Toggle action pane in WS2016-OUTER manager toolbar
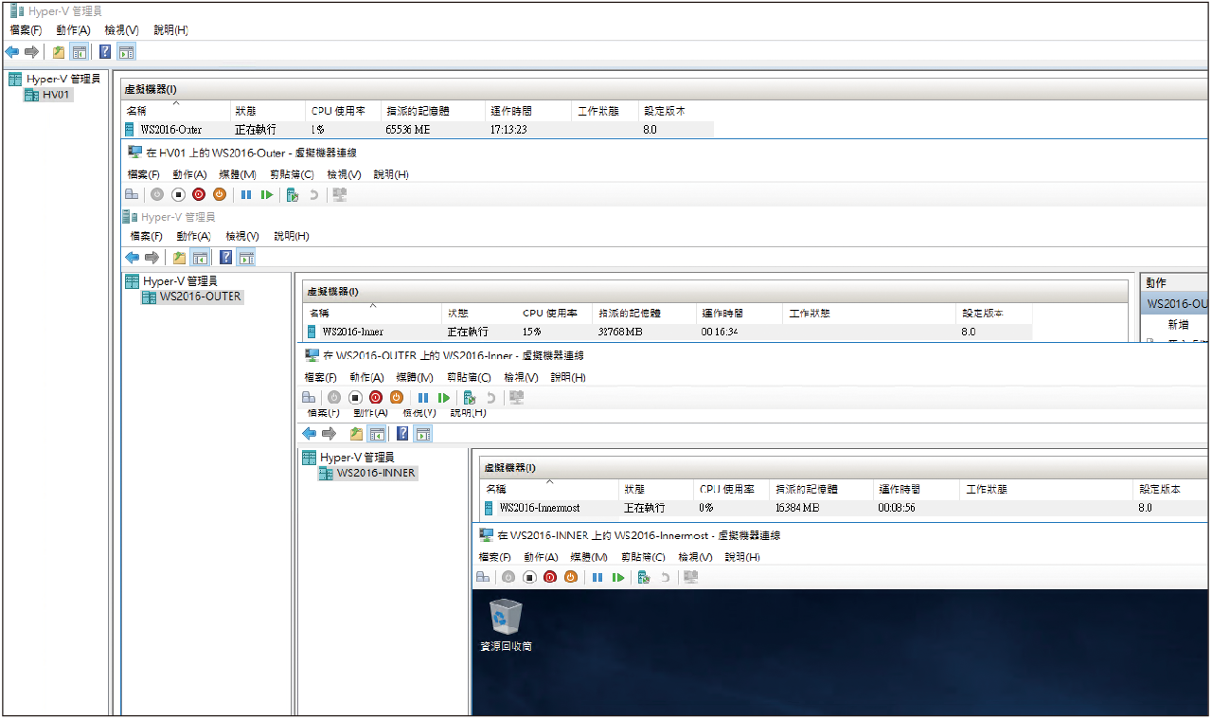 [246, 258]
